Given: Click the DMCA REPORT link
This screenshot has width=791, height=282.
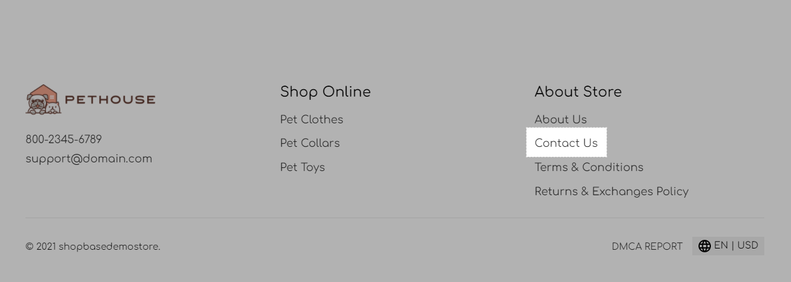Looking at the screenshot, I should (647, 247).
